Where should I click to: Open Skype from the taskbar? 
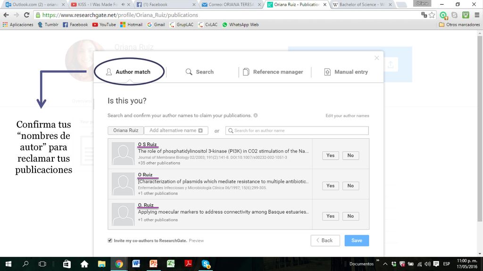pyautogui.click(x=206, y=264)
